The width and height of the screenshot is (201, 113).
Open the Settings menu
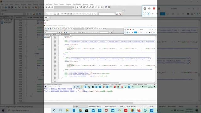tap(85, 4)
